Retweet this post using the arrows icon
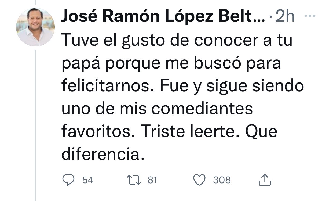Image resolution: width=333 pixels, height=201 pixels. (134, 180)
